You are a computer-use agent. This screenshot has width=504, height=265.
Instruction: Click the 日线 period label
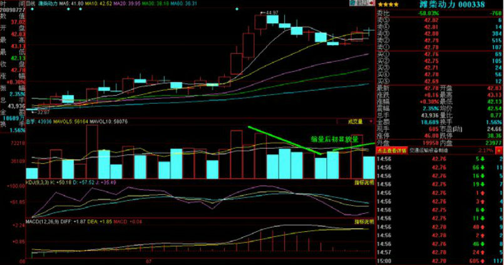pos(31,4)
